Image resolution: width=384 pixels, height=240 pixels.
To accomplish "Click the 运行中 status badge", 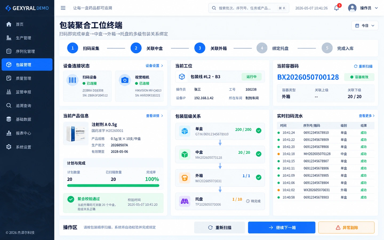I will pyautogui.click(x=251, y=77).
